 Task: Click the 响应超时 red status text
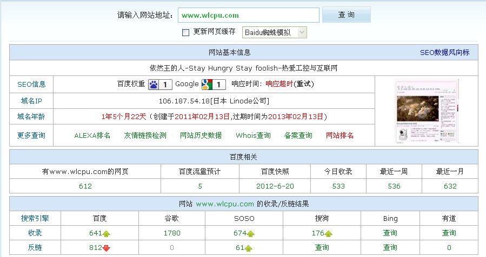coord(279,84)
